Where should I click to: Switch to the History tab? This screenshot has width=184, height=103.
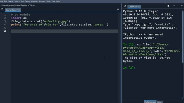pos(160,102)
